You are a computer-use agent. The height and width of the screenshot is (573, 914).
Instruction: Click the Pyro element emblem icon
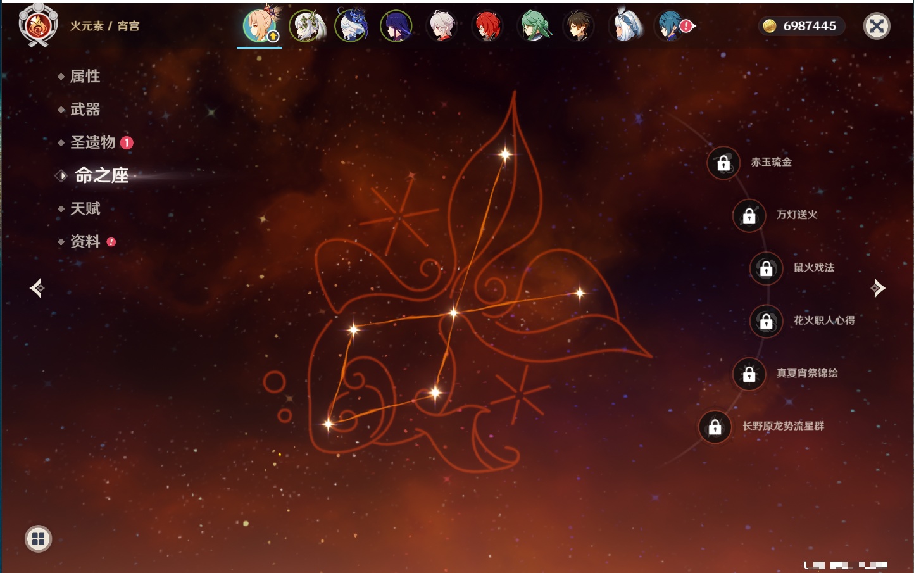38,25
